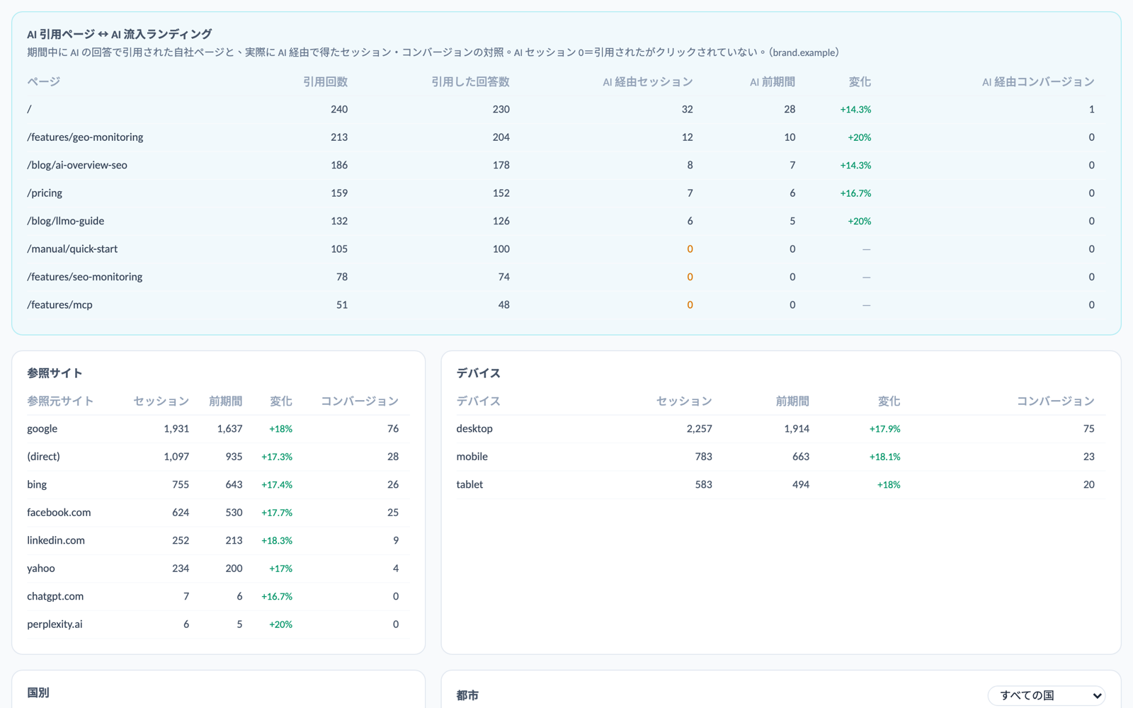Click the 76 conversions value for google

click(393, 429)
